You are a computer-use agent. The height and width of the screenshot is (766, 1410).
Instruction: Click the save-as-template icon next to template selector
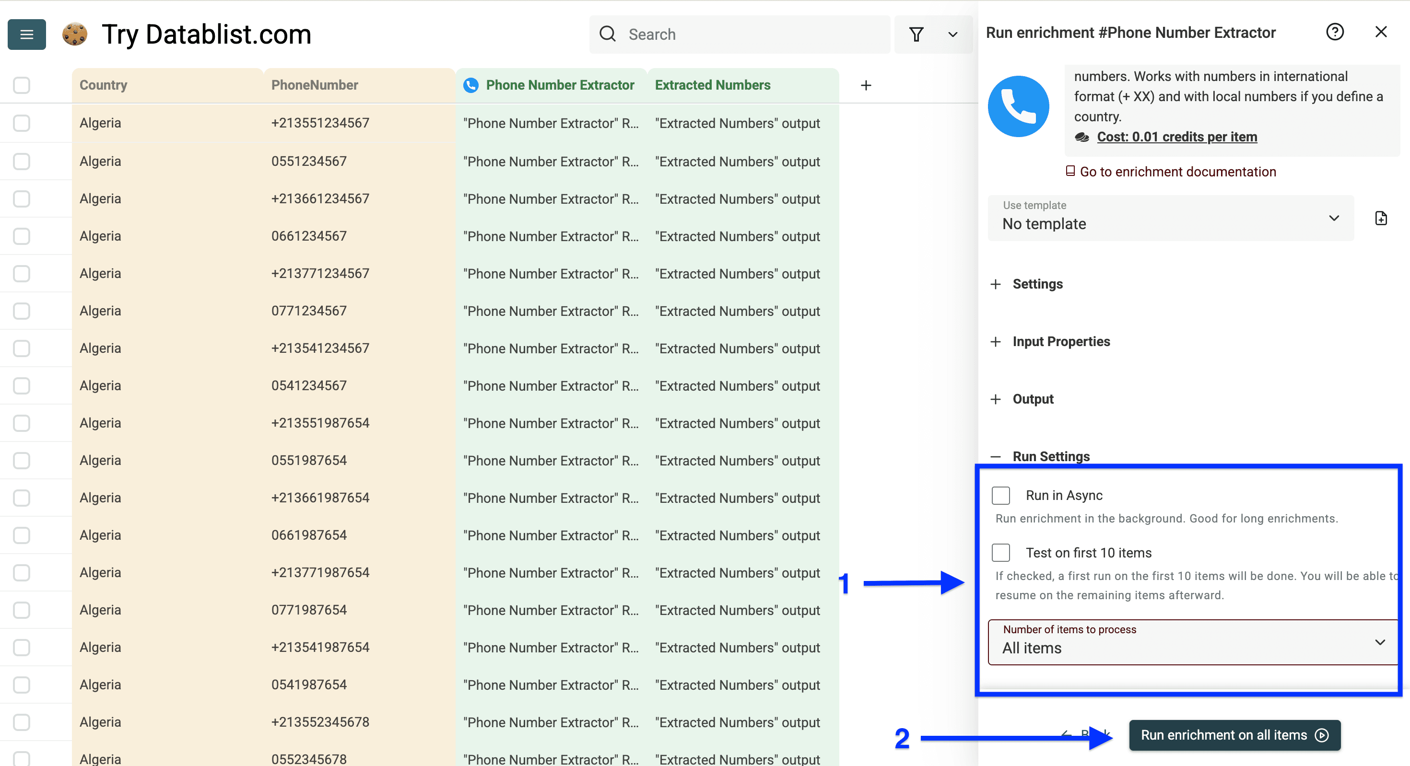[1381, 218]
